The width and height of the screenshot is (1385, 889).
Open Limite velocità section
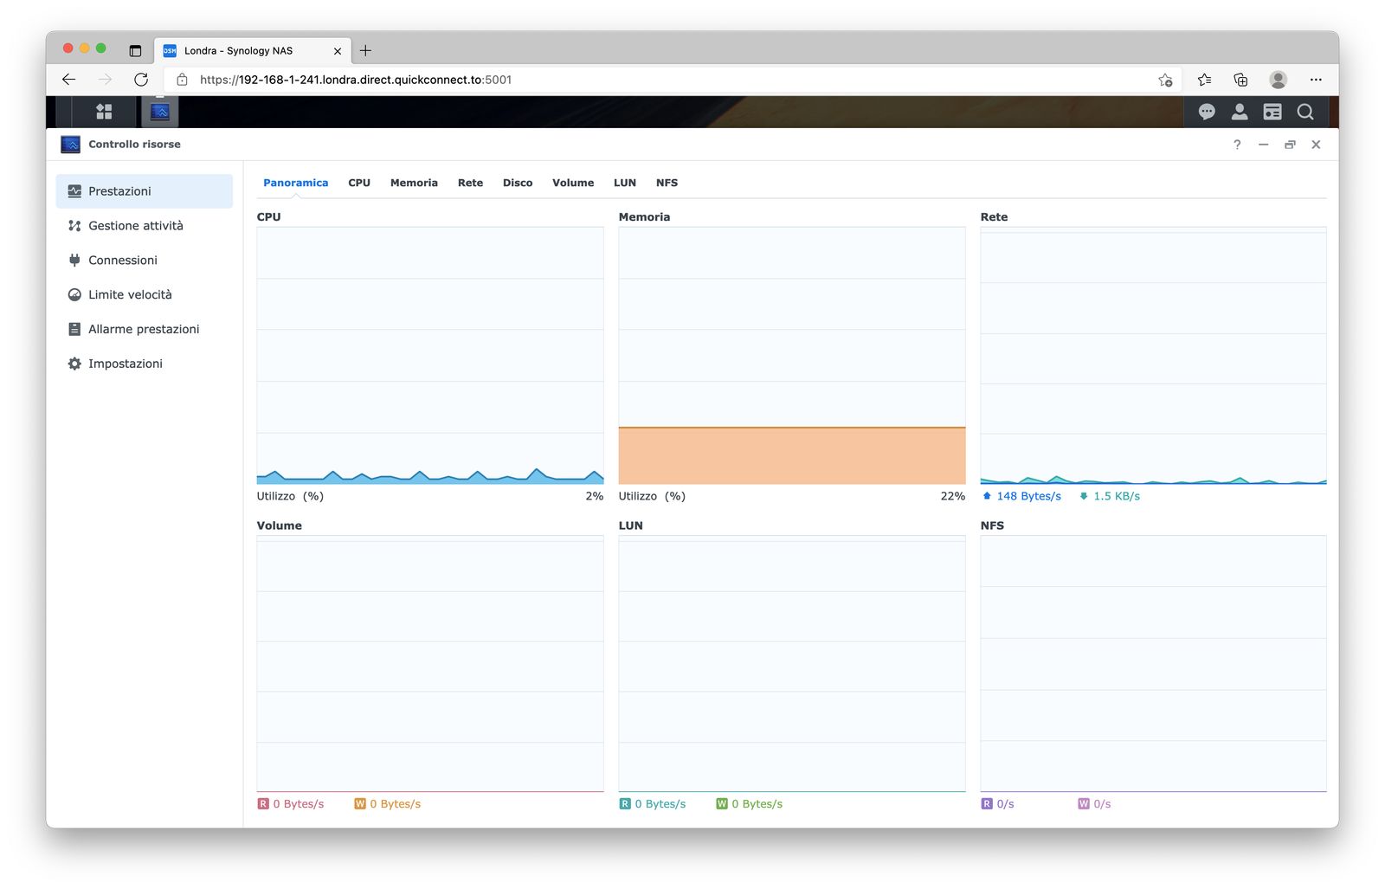coord(145,295)
